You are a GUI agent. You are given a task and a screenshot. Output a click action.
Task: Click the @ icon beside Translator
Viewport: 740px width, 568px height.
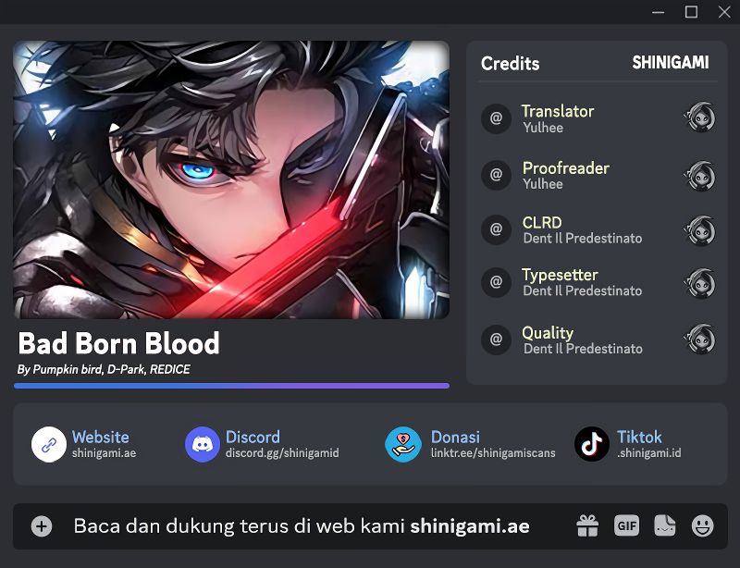tap(496, 118)
